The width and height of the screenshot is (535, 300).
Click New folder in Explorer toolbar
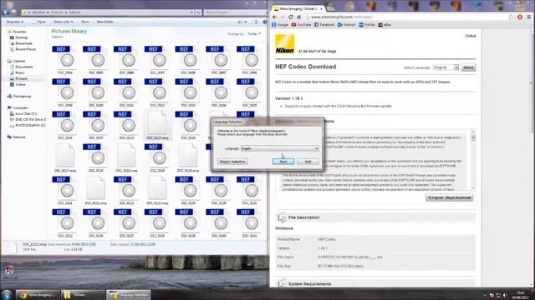click(x=104, y=22)
